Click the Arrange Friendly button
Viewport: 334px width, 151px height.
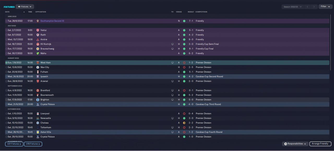[x=320, y=144]
